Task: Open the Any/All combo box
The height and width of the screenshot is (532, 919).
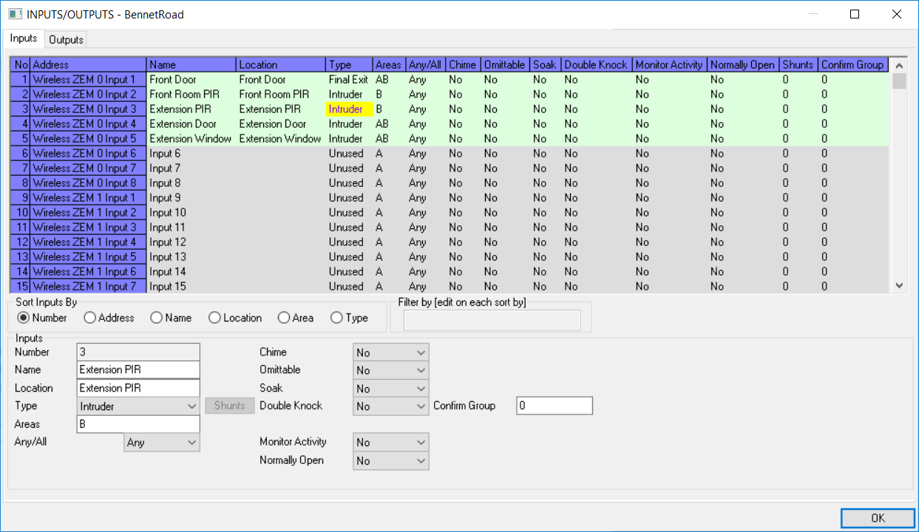Action: click(x=162, y=443)
